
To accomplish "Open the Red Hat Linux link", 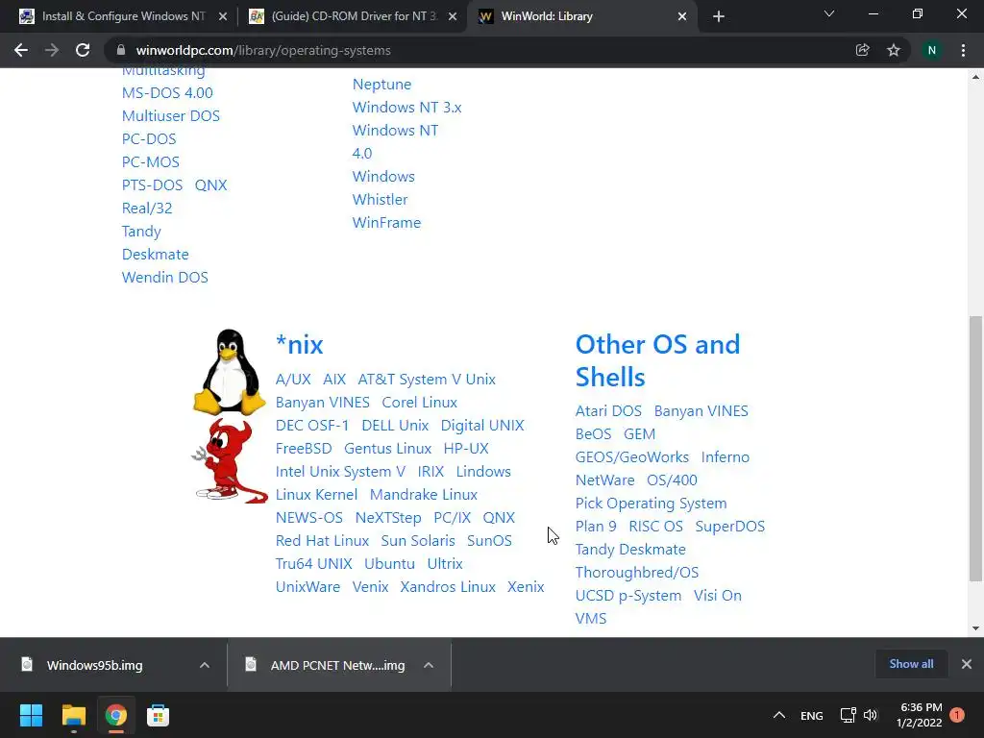I will pyautogui.click(x=322, y=541).
